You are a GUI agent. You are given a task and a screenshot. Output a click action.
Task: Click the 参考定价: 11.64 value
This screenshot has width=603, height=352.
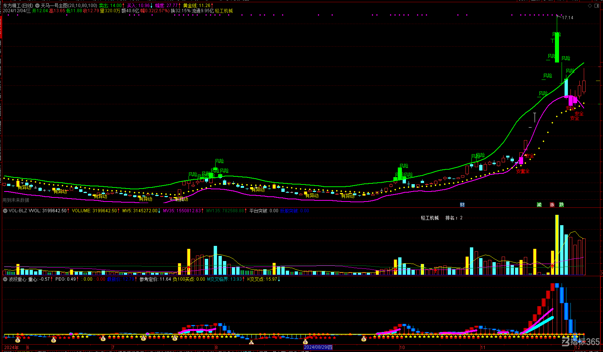155,279
